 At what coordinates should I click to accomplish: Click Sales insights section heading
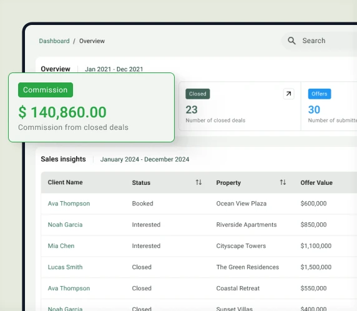click(63, 159)
